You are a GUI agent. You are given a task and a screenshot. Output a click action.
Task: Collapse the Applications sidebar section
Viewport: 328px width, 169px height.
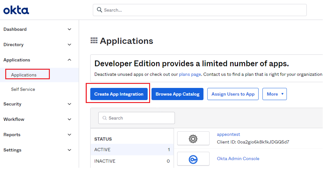pos(69,60)
